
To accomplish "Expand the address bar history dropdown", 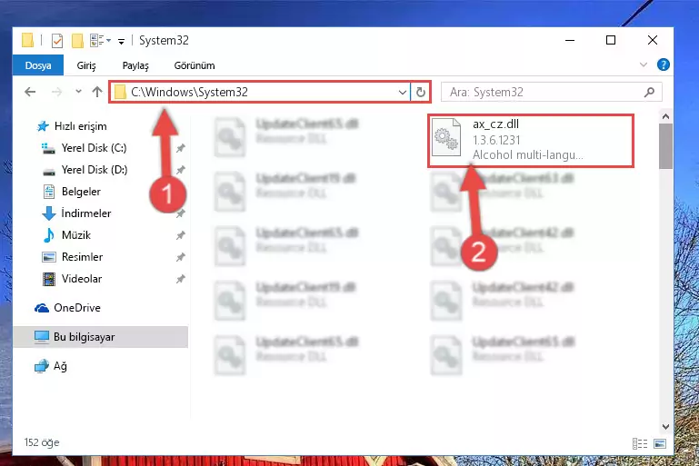I will point(402,93).
